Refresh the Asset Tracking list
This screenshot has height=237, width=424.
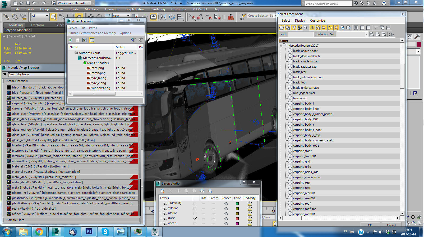click(70, 40)
